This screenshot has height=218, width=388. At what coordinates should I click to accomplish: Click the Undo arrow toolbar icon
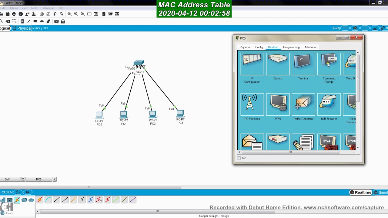click(55, 14)
